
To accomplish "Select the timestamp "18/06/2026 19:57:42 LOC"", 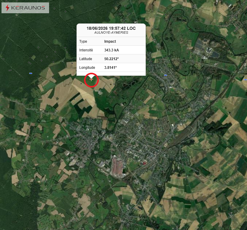I will 111,28.
